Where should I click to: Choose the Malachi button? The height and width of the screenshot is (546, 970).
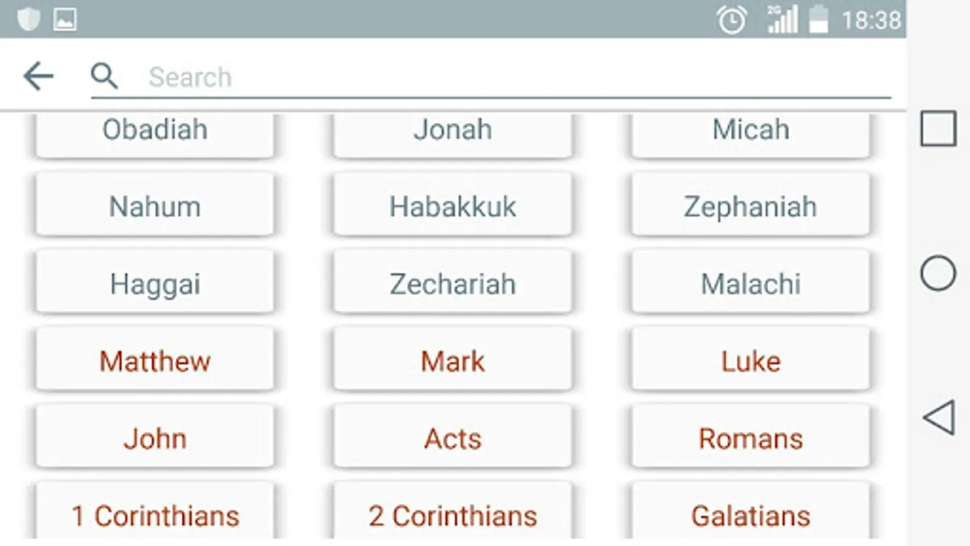tap(751, 283)
